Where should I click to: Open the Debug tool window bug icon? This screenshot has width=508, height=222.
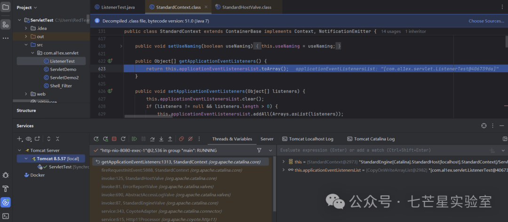click(x=6, y=175)
